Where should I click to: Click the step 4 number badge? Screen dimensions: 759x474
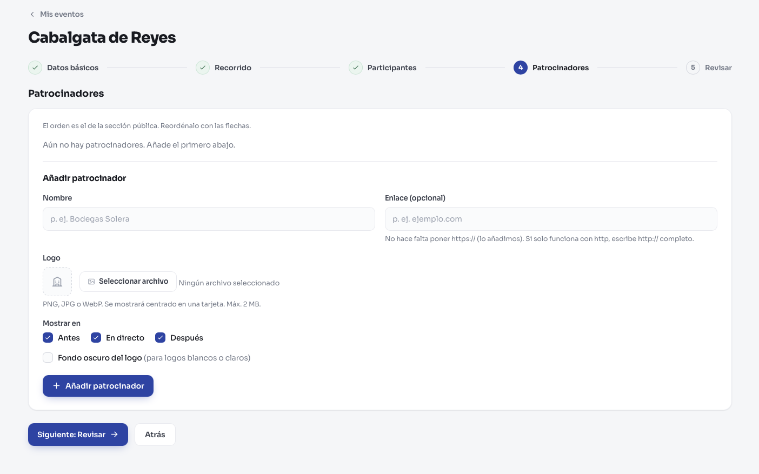point(521,68)
